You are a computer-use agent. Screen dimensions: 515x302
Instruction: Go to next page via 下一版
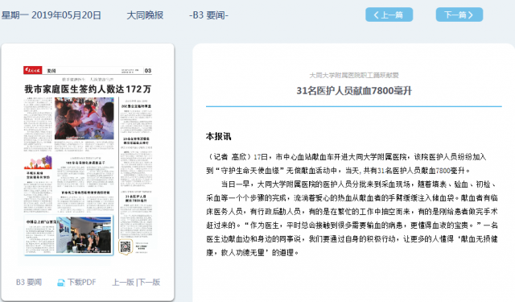click(x=149, y=283)
